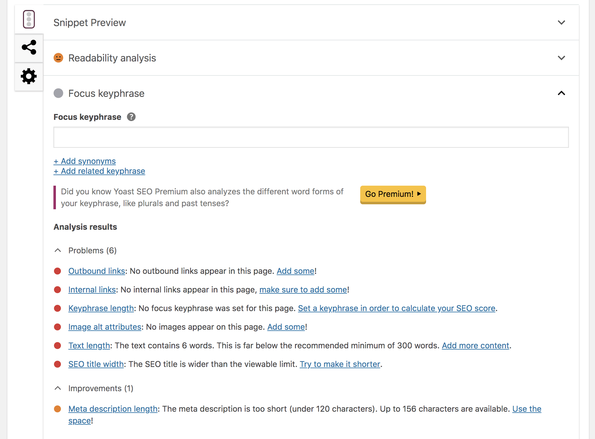Image resolution: width=595 pixels, height=439 pixels.
Task: Collapse the Focus keyphrase section
Action: 561,93
